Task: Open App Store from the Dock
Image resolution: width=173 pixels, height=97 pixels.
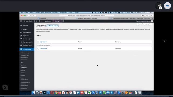Action: coord(119,93)
